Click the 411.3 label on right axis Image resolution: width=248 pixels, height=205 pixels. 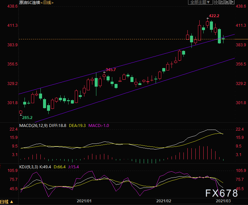(241, 25)
